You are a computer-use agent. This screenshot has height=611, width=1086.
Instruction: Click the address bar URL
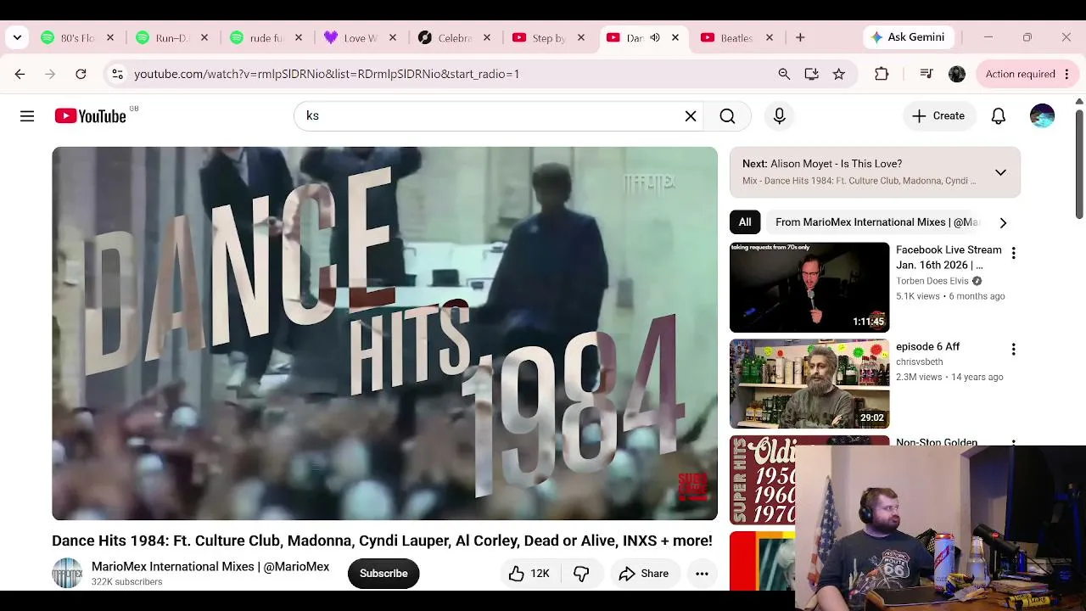(x=327, y=74)
